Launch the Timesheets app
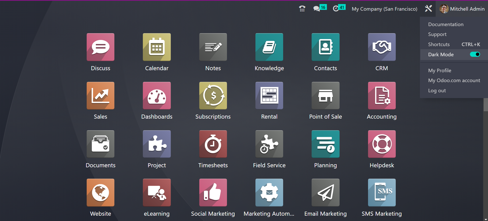 pyautogui.click(x=213, y=144)
